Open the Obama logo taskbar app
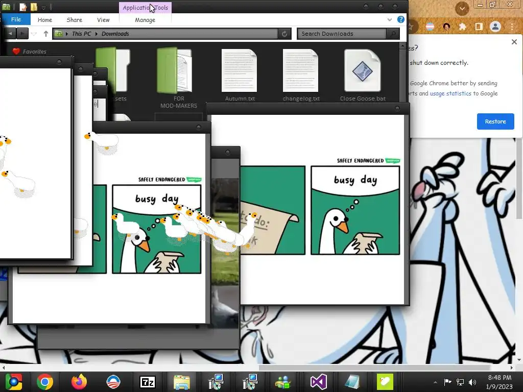Image resolution: width=523 pixels, height=392 pixels. [x=113, y=382]
